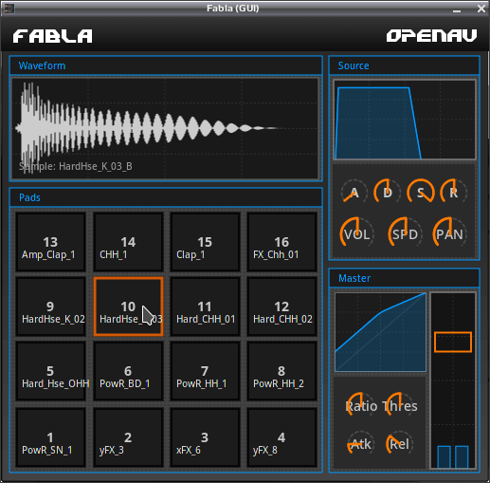Trigger pad 6 PowR_BD_1
Screen dimensions: 490x483
point(128,371)
